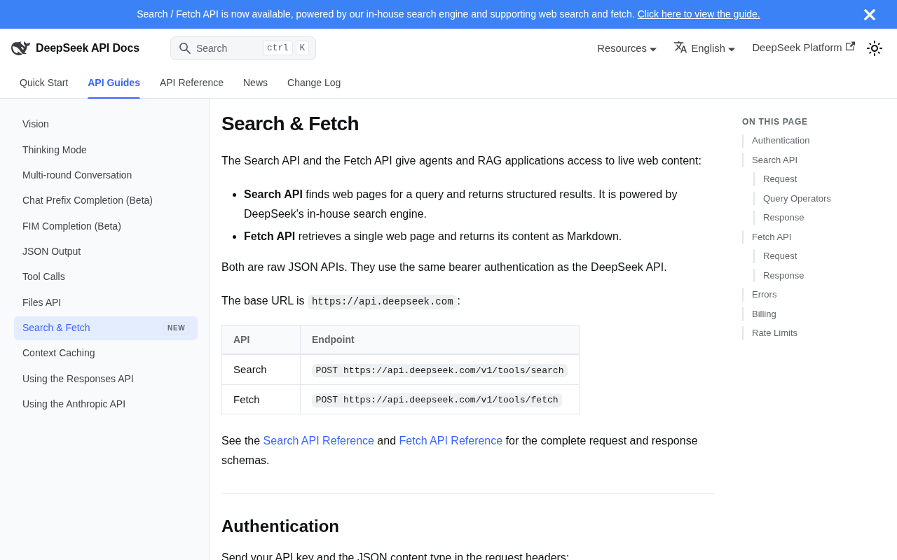This screenshot has width=897, height=560.
Task: Open Files API in the sidebar
Action: click(x=106, y=302)
